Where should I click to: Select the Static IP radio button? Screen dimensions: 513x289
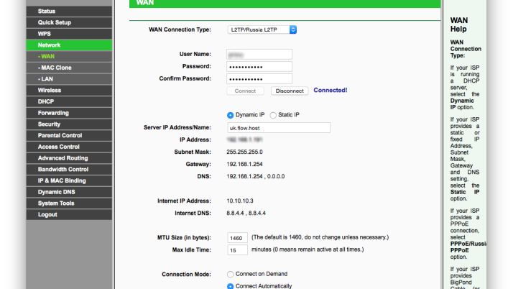coord(273,115)
